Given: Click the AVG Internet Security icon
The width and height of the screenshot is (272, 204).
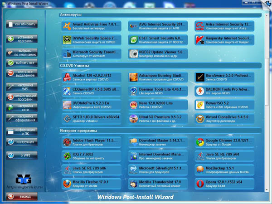Looking at the screenshot, I should click(x=134, y=26).
